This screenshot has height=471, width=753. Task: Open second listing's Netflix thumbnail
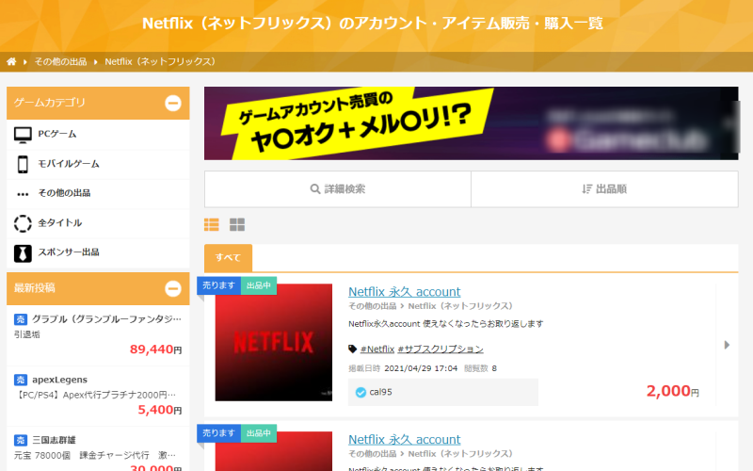[x=274, y=451]
